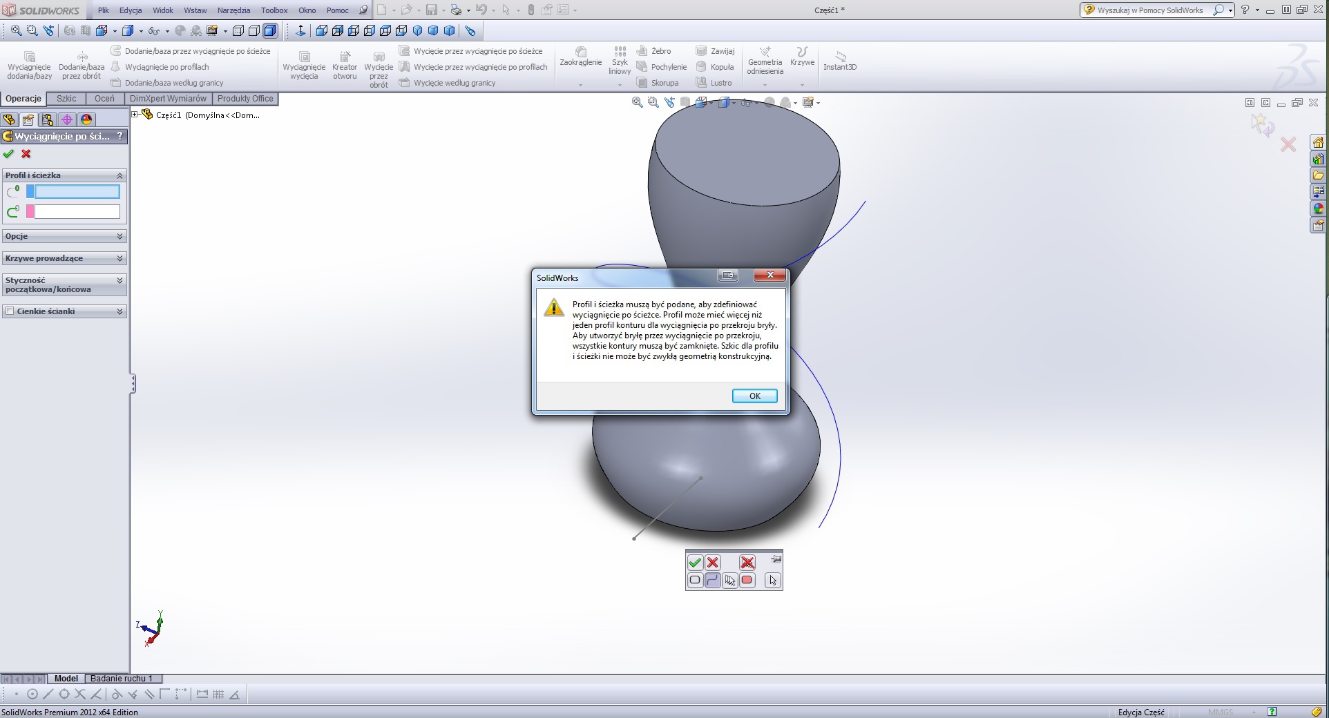Open the Geometria odniesienia dropdown arrow
The height and width of the screenshot is (718, 1329).
765,85
